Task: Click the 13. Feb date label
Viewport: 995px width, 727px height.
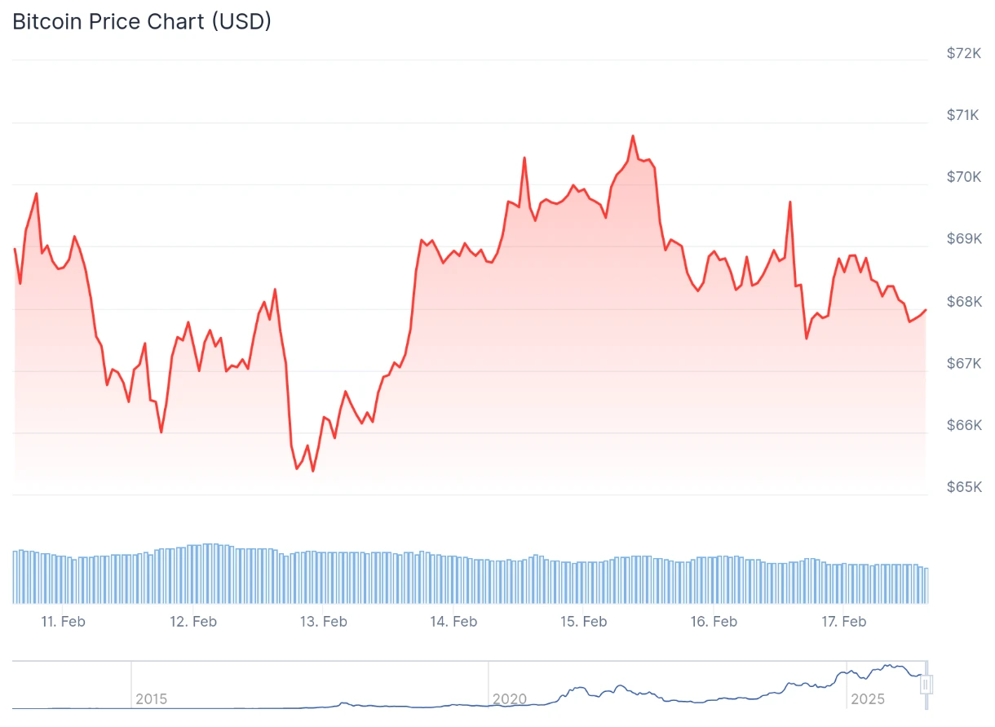Action: coord(324,622)
